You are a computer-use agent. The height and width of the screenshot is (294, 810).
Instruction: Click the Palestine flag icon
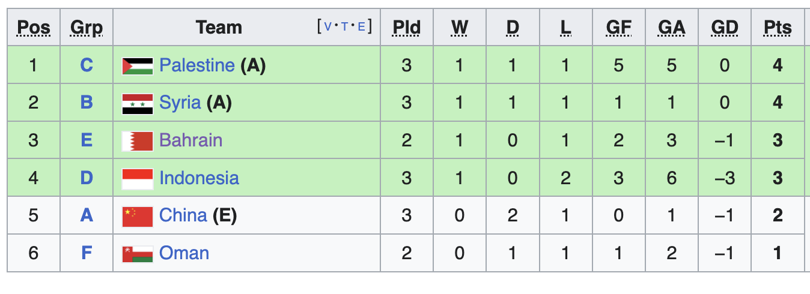137,65
